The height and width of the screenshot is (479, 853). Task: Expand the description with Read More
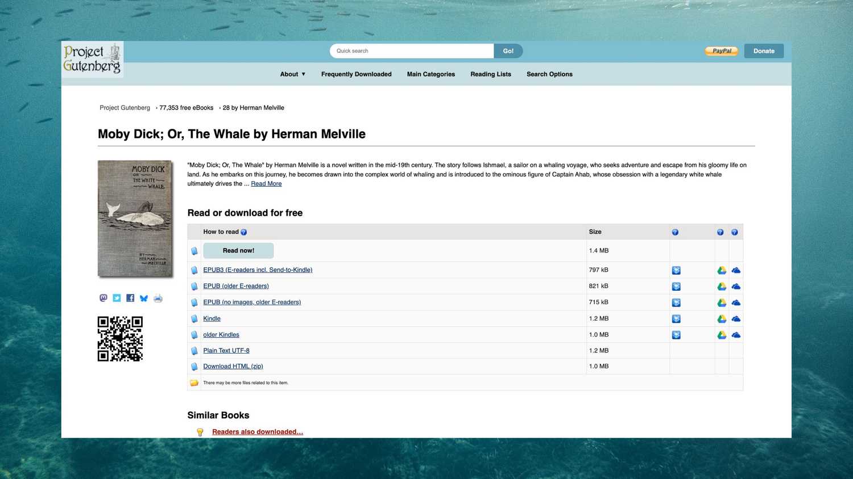coord(266,183)
